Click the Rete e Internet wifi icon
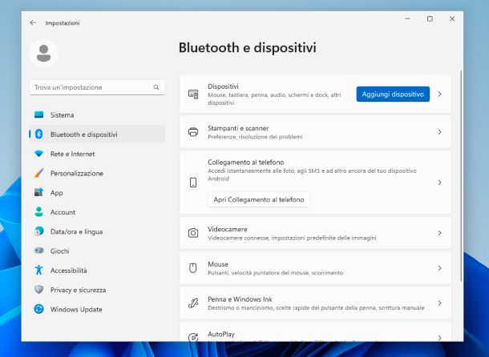The image size is (489, 357). coord(38,154)
